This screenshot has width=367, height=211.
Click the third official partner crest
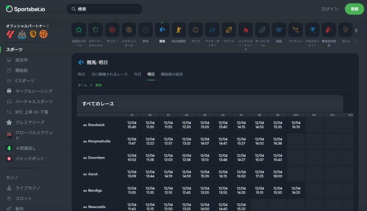point(33,34)
